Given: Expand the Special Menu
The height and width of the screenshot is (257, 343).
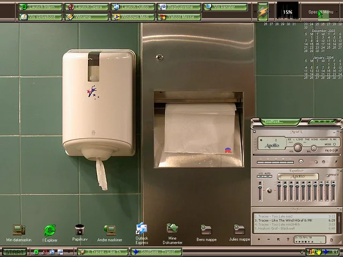Looking at the screenshot, I should click(322, 12).
